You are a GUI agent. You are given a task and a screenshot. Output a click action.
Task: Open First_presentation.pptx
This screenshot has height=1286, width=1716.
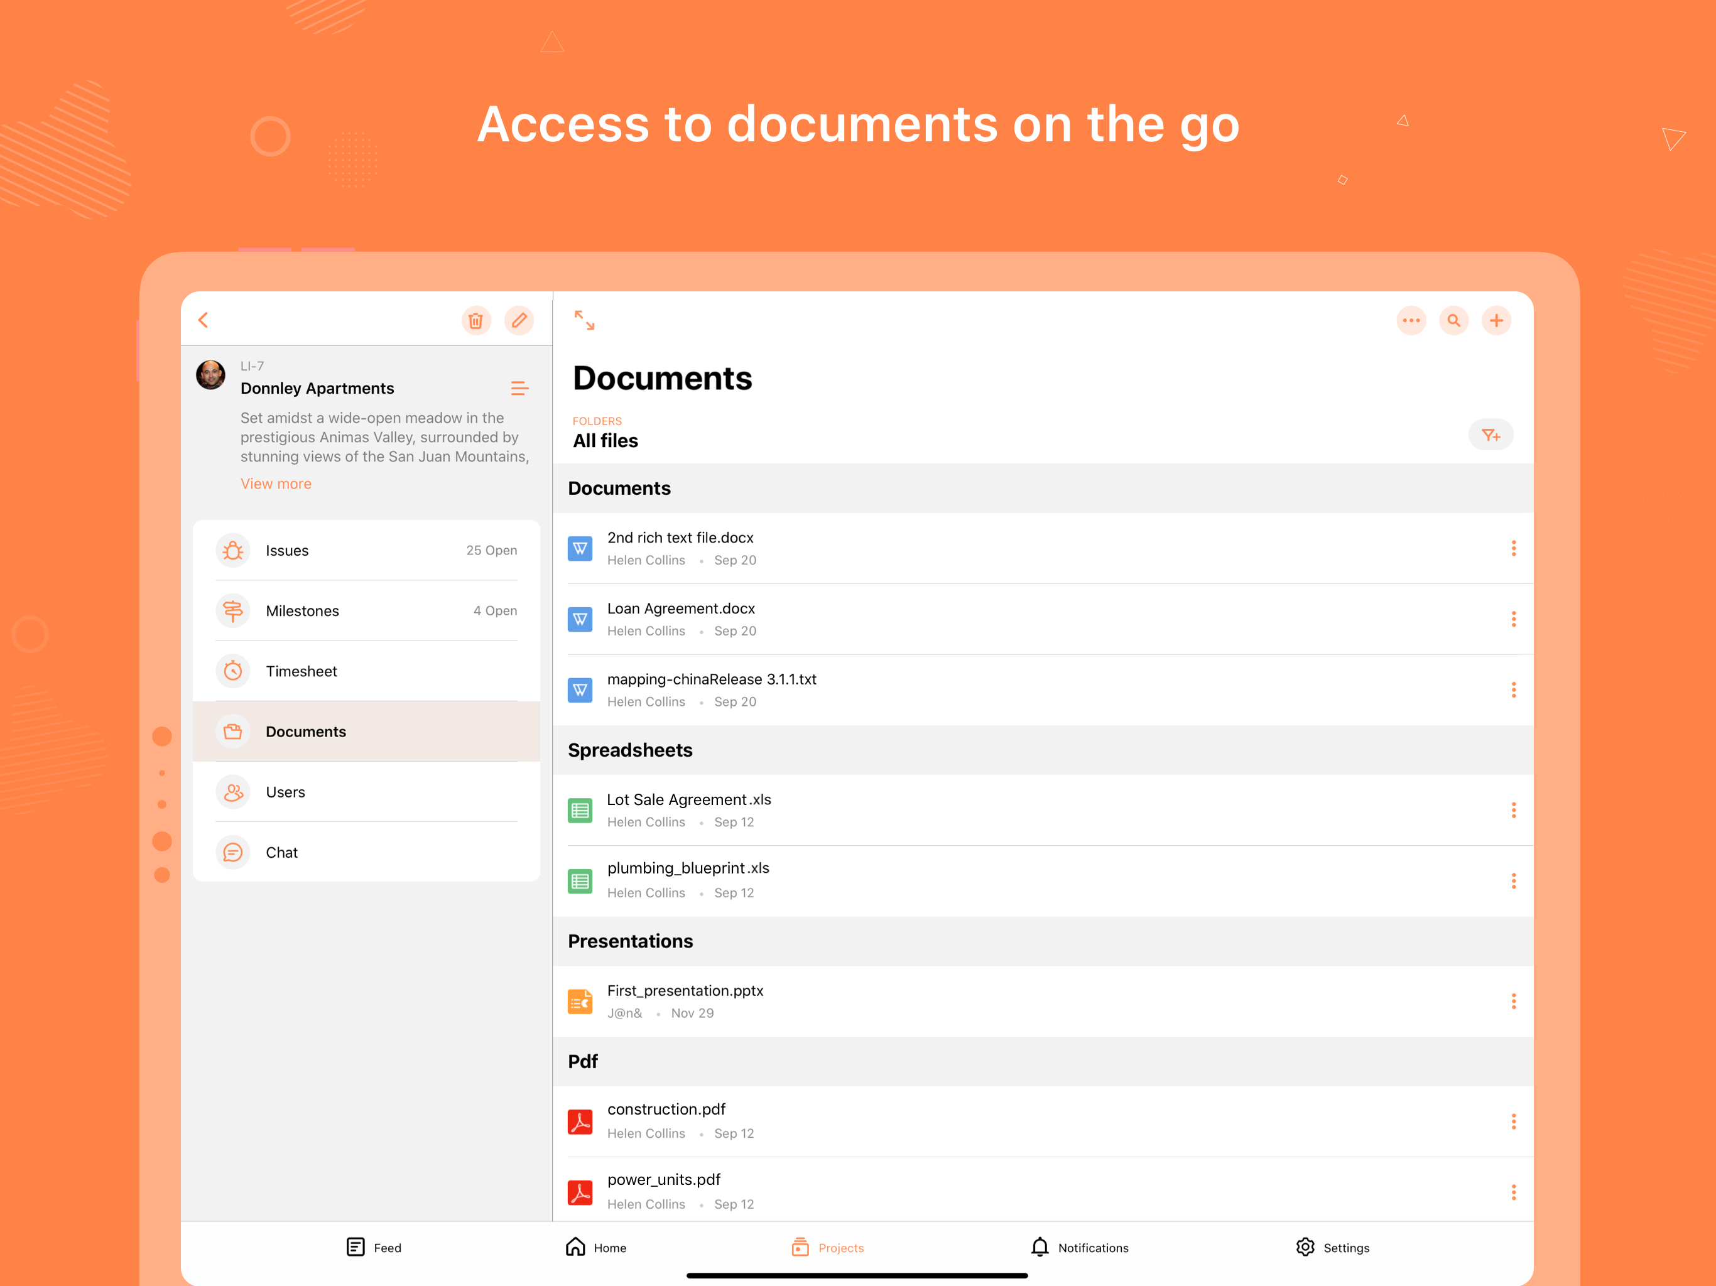(x=1043, y=1002)
